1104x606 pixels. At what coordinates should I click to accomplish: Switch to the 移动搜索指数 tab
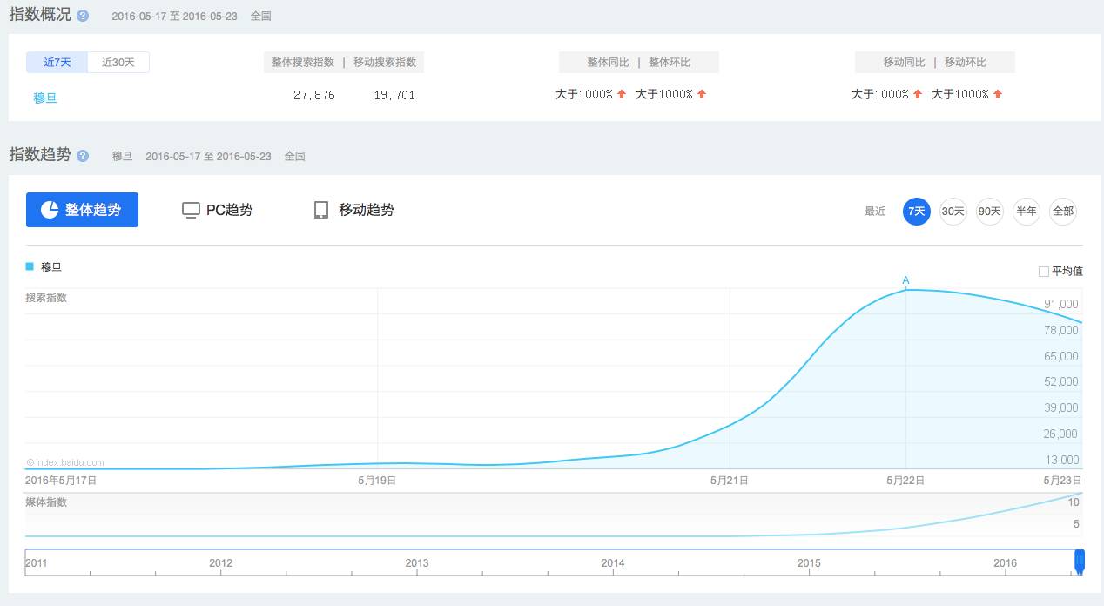[x=385, y=62]
